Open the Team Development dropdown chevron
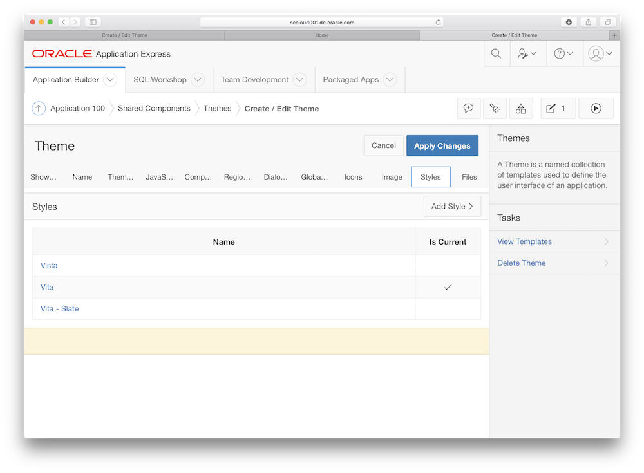 coord(299,79)
